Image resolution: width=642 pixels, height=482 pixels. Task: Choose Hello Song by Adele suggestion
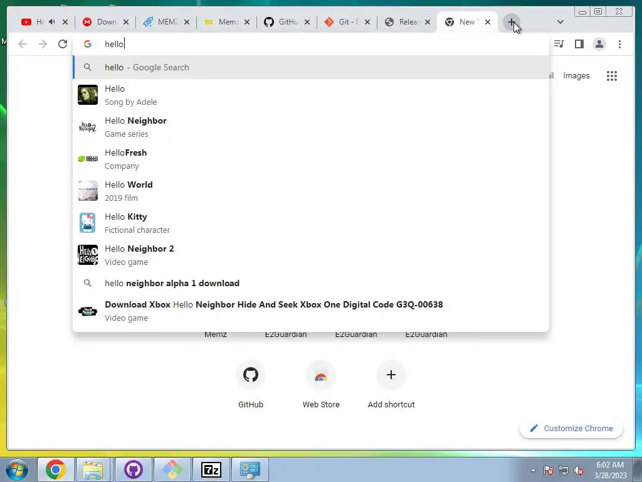click(x=311, y=95)
